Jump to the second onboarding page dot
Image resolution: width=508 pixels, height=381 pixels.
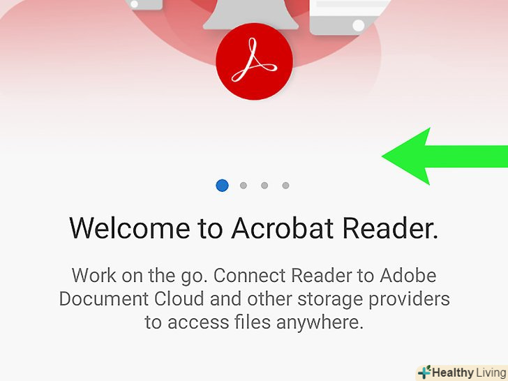click(244, 186)
